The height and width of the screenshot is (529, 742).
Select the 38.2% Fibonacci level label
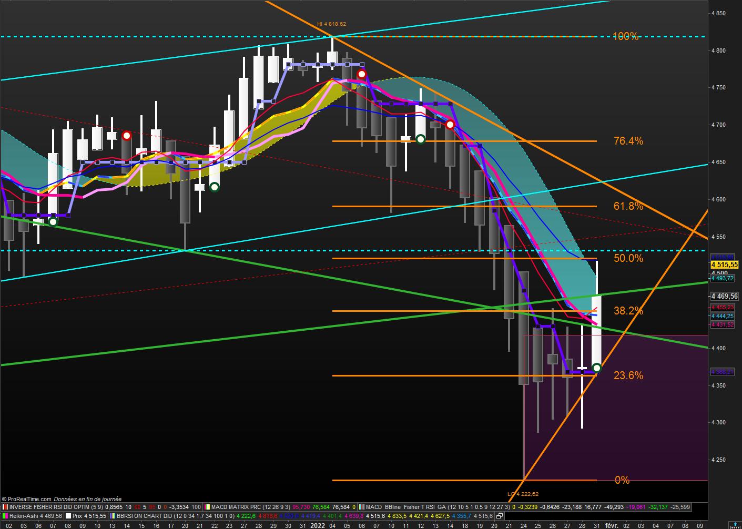[x=628, y=311]
